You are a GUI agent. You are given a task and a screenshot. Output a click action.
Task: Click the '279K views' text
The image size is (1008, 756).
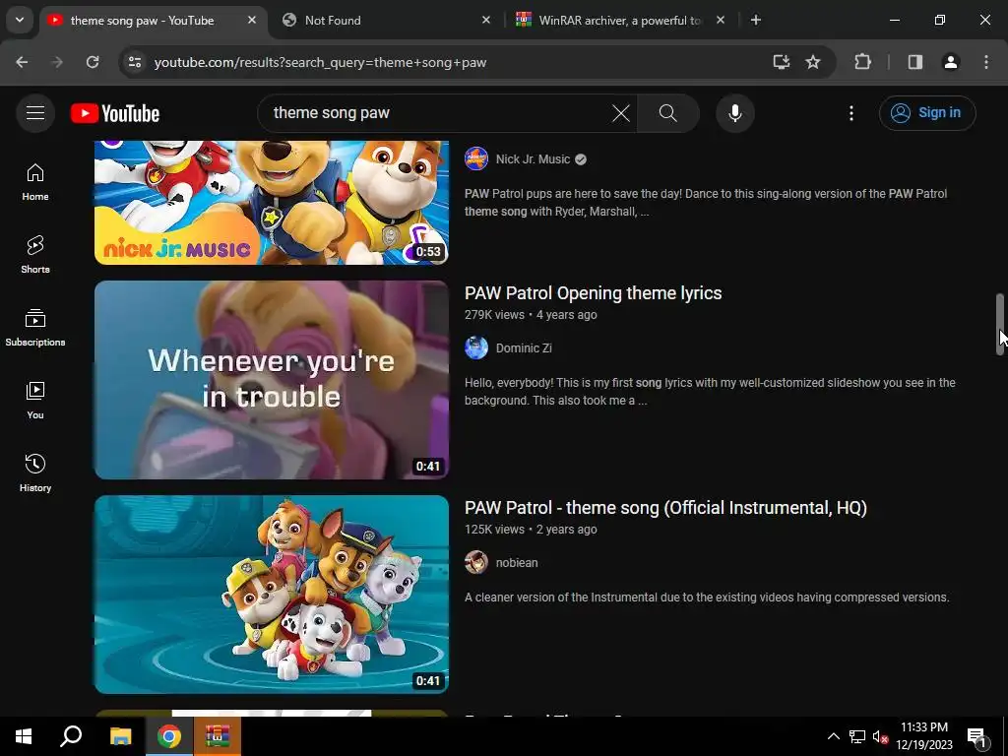(494, 315)
